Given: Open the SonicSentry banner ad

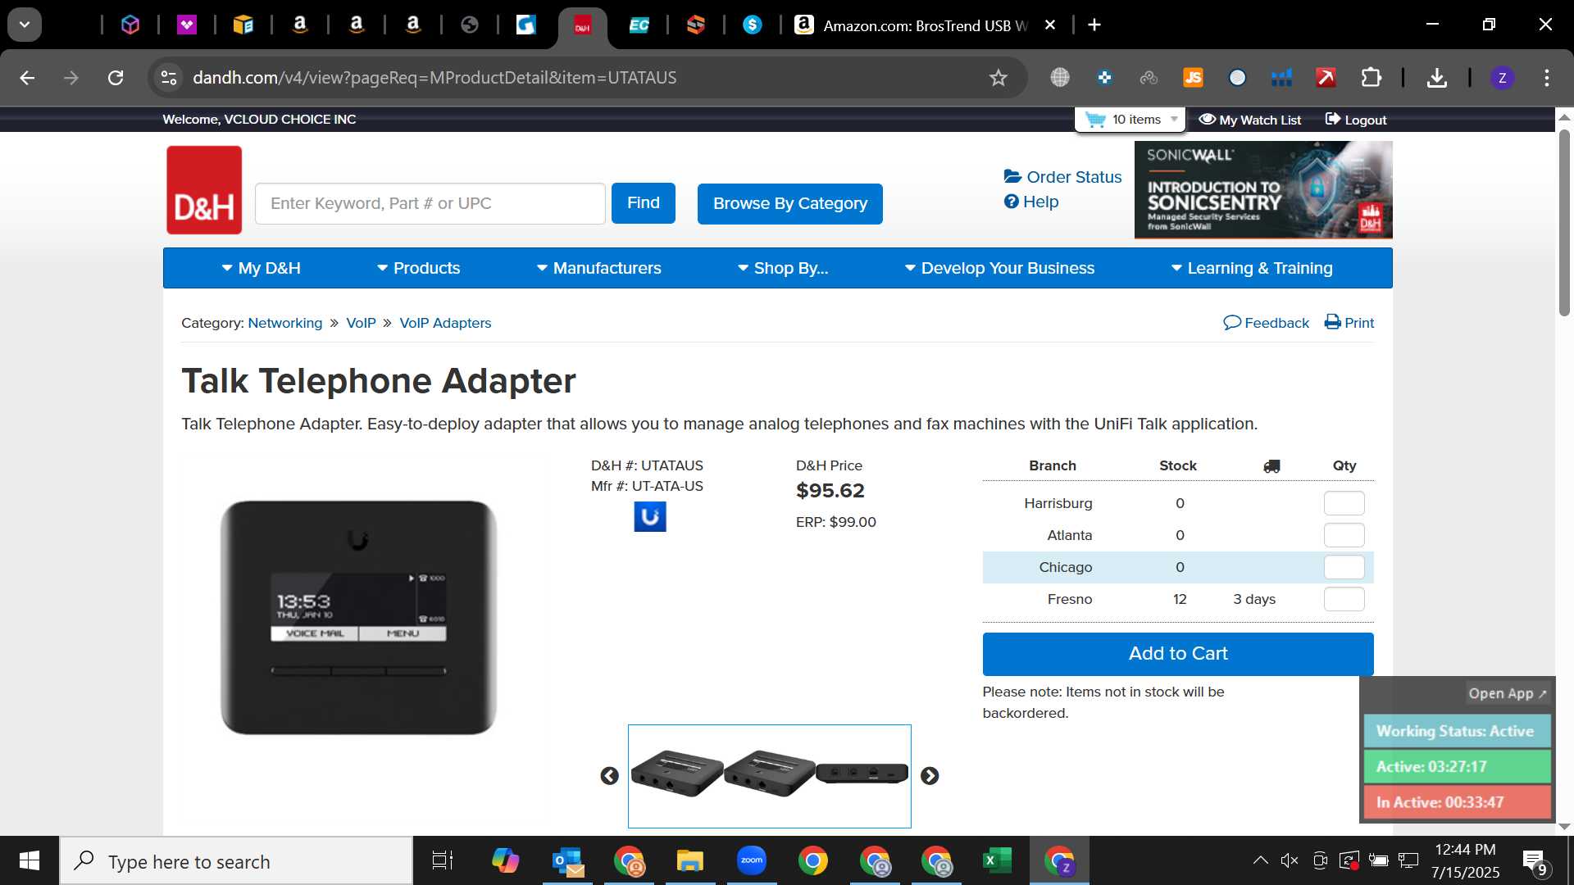Looking at the screenshot, I should 1263,190.
